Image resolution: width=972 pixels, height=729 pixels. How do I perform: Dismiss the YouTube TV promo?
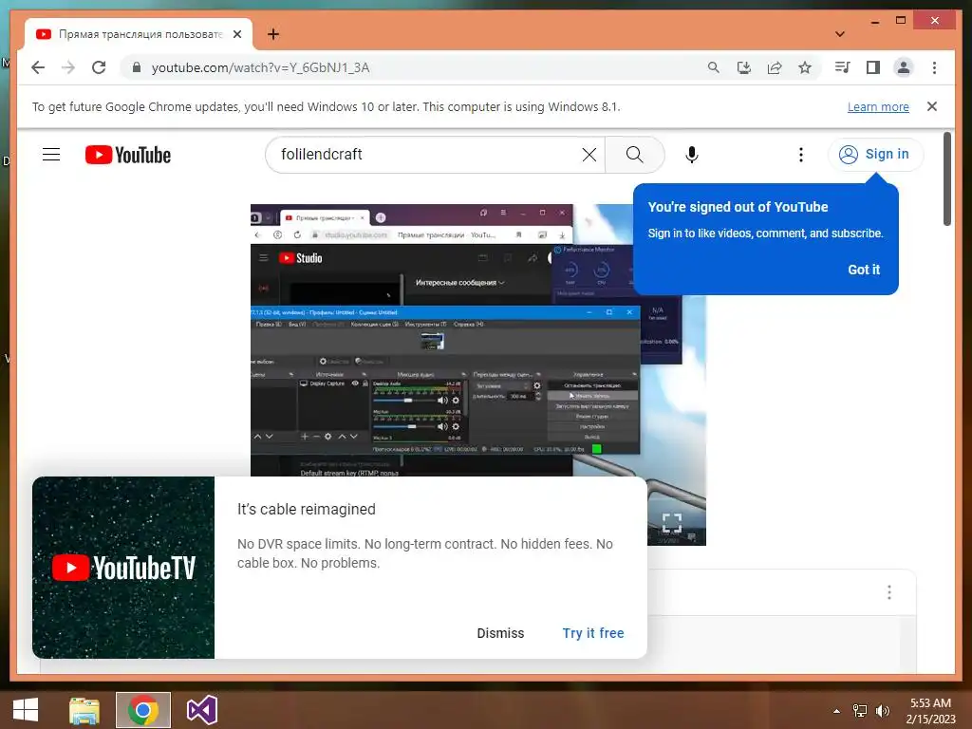pyautogui.click(x=500, y=633)
